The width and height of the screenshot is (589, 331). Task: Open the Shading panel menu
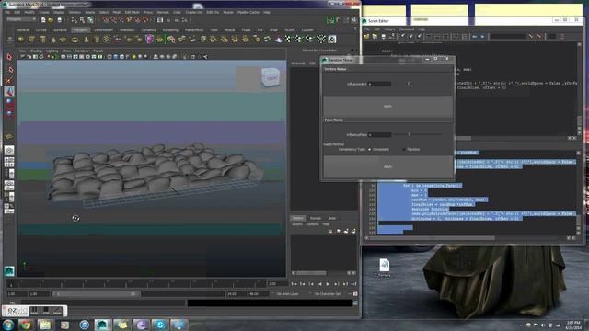click(x=37, y=51)
